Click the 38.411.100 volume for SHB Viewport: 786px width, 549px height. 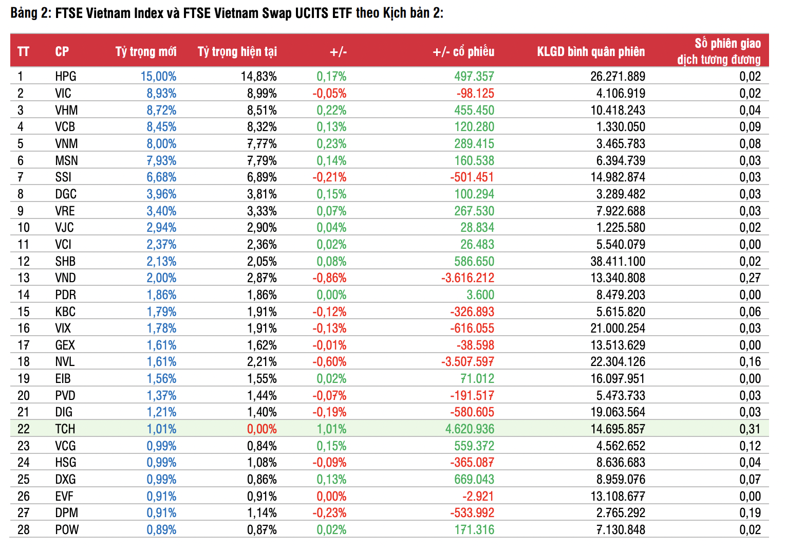[618, 261]
